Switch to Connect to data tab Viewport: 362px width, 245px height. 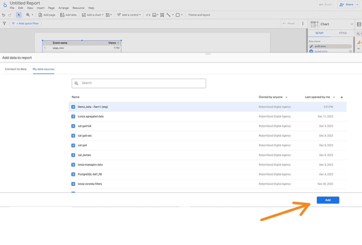pyautogui.click(x=16, y=69)
